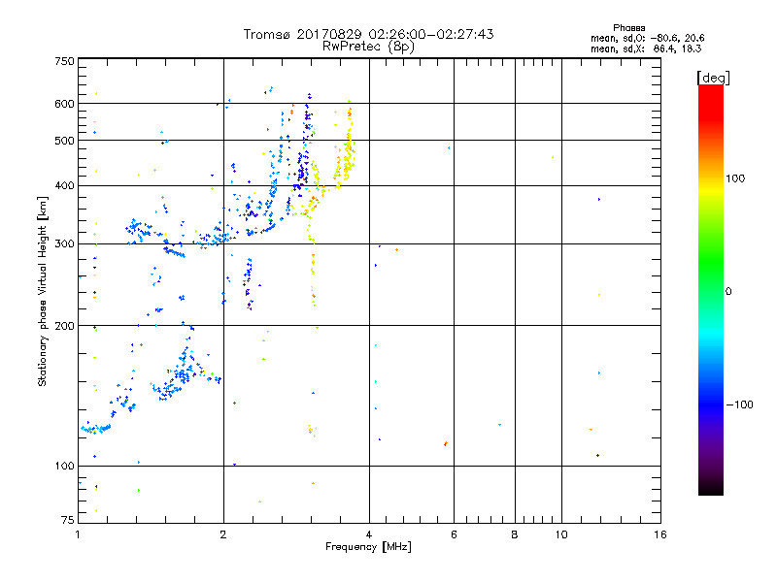This screenshot has height=582, width=777.
Task: Click the y-axis tick label '750'
Action: pos(64,61)
